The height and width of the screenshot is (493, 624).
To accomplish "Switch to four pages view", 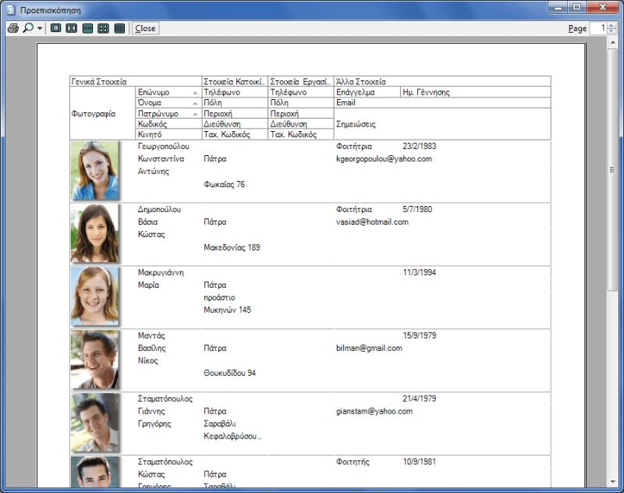I will click(x=103, y=28).
